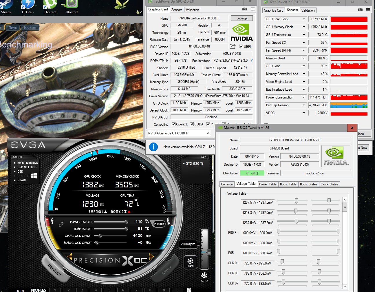Select profile slot 1 in Precision X
The width and height of the screenshot is (375, 292).
(55, 290)
